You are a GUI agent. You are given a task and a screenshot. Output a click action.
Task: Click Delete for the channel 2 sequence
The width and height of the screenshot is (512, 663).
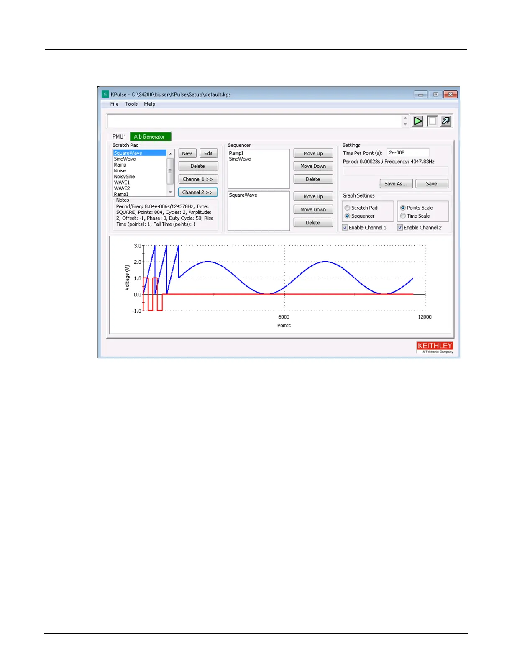[313, 223]
